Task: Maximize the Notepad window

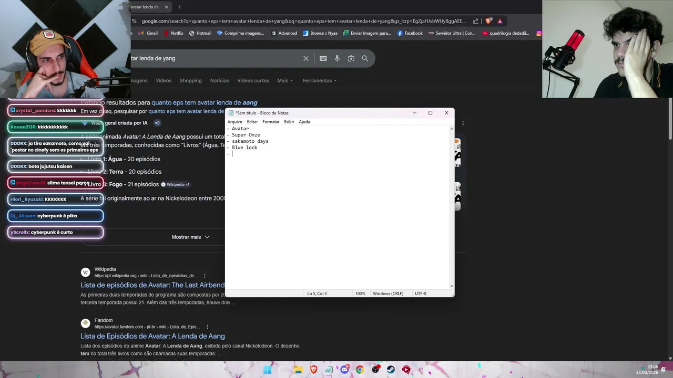Action: 430,113
